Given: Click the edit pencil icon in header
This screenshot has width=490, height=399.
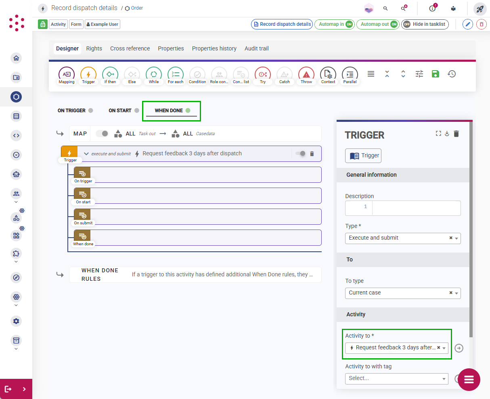Looking at the screenshot, I should (x=468, y=24).
